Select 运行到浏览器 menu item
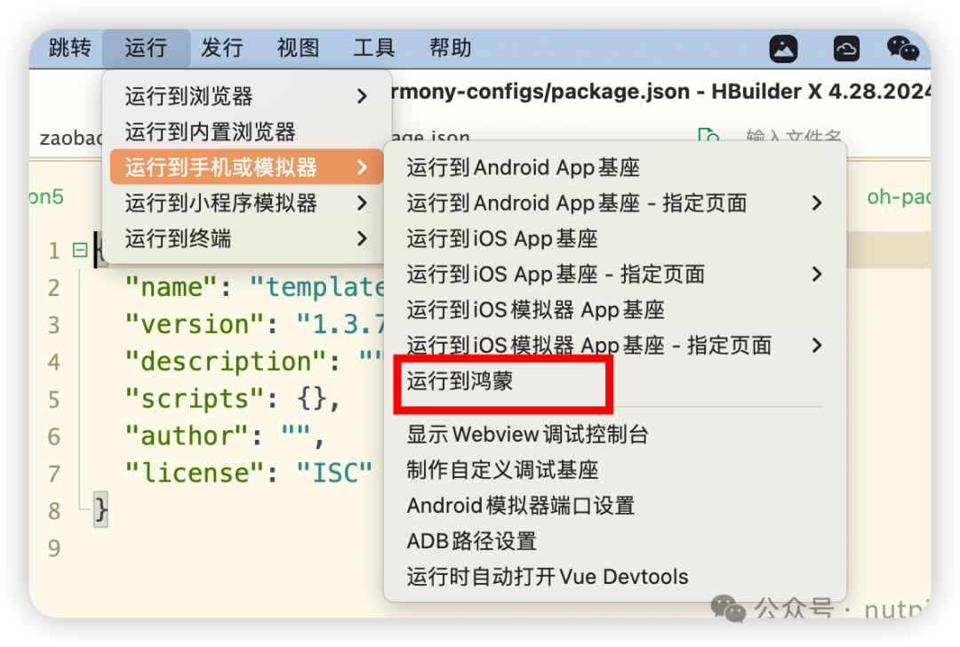Viewport: 960px width, 647px height. [x=247, y=96]
